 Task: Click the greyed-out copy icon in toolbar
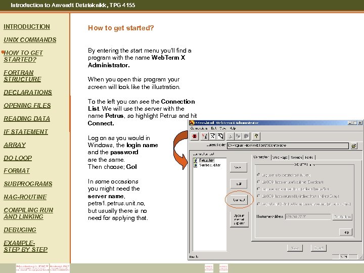[238, 136]
